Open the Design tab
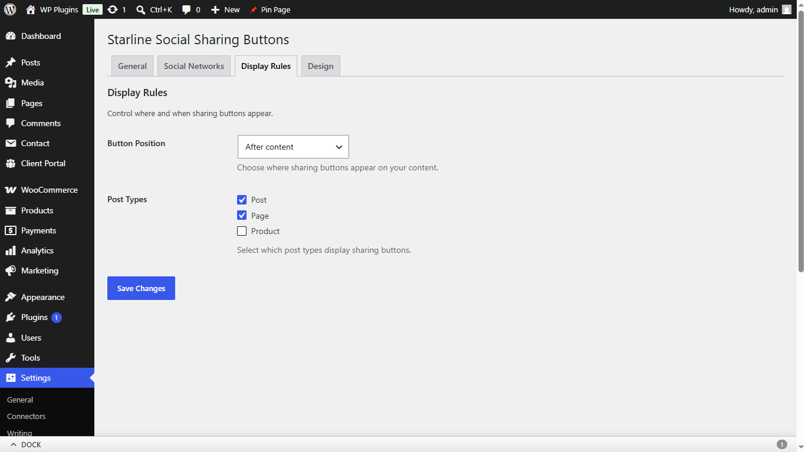This screenshot has width=805, height=452. tap(321, 66)
